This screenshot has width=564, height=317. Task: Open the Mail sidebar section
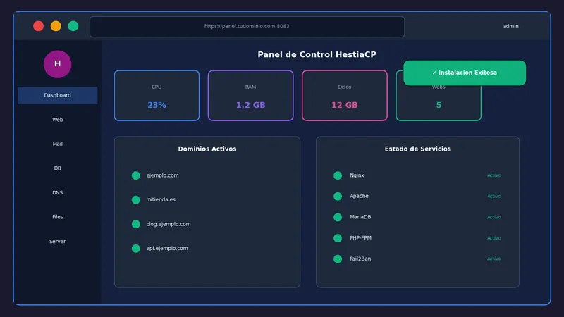click(58, 144)
